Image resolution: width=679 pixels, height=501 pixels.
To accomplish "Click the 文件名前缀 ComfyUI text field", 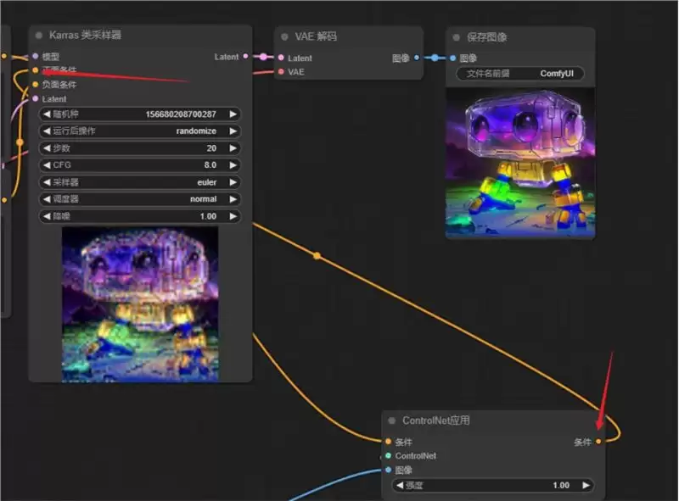I will [x=520, y=74].
